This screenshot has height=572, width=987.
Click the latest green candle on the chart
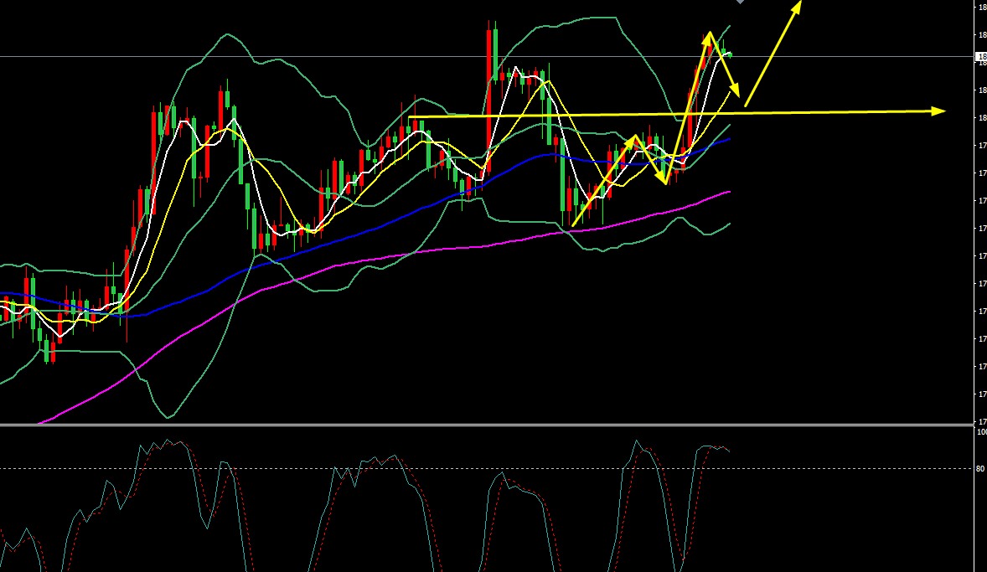click(728, 54)
